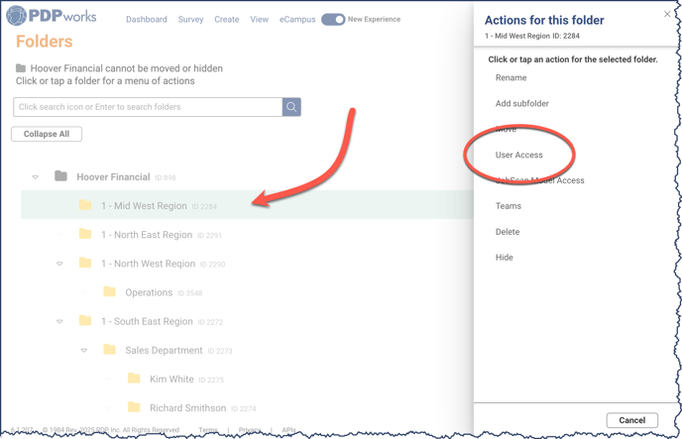This screenshot has height=439, width=682.
Task: Click the South East Region folder icon
Action: tap(85, 321)
